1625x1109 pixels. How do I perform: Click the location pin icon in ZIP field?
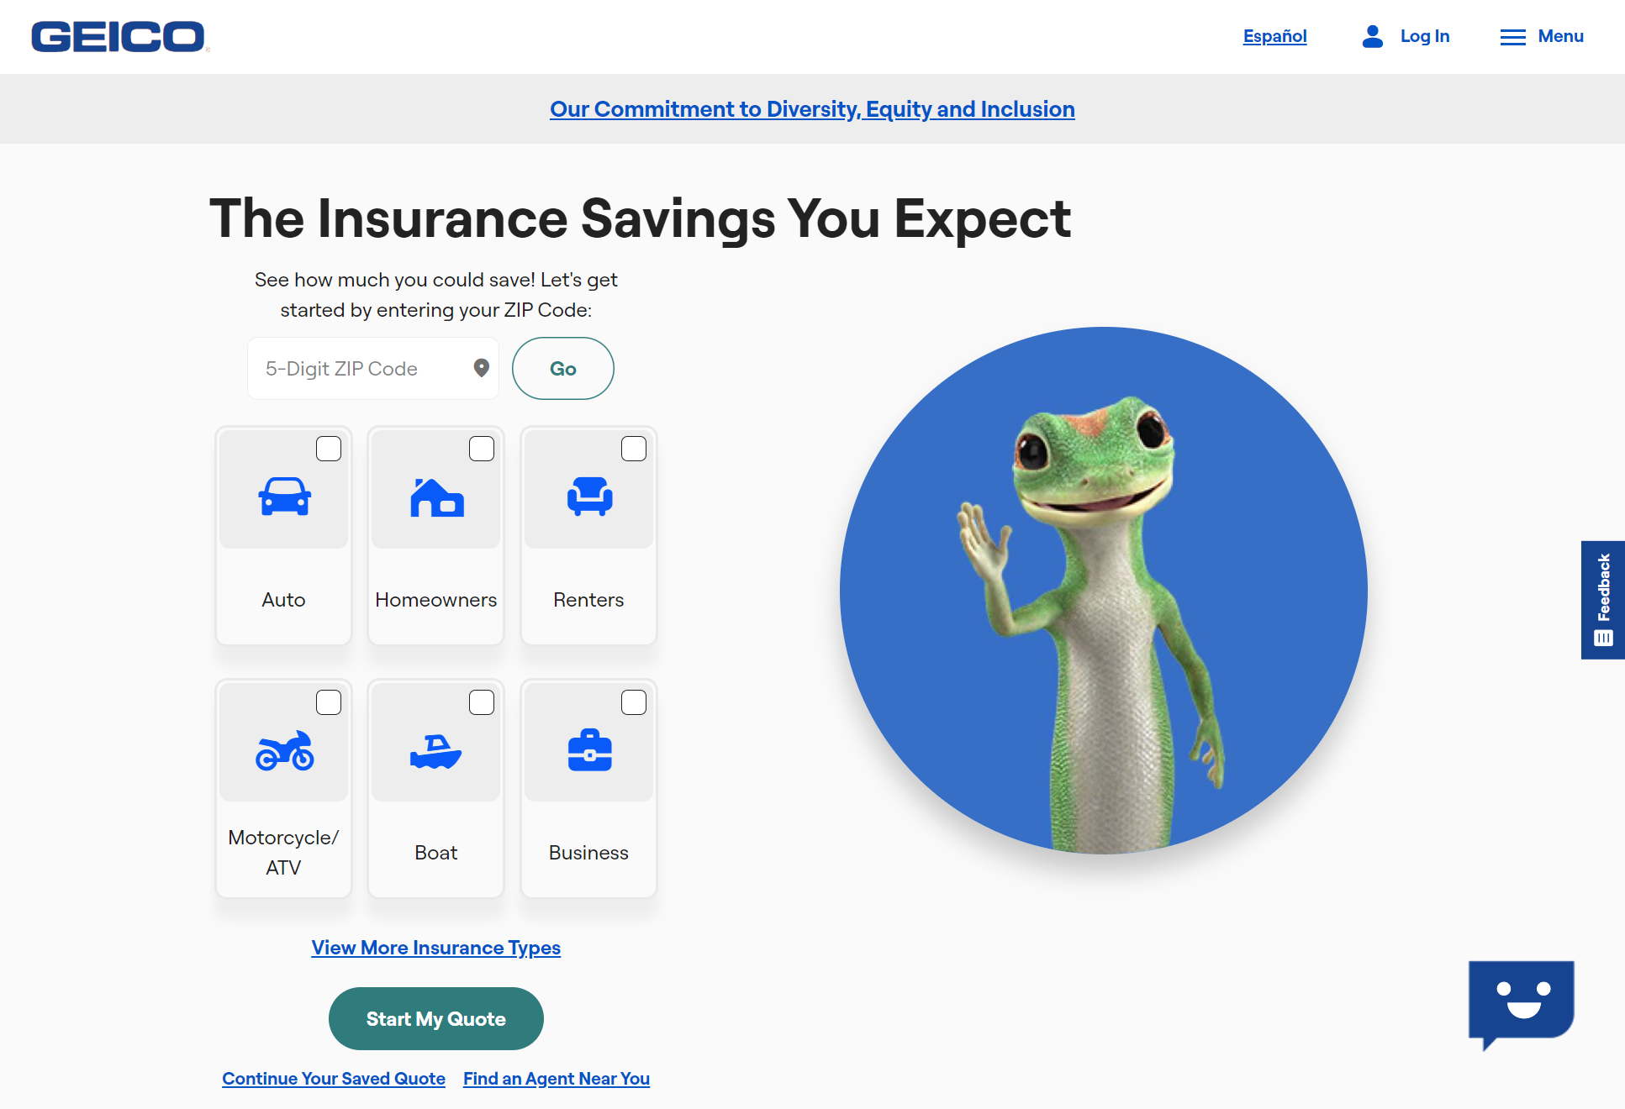pos(483,369)
